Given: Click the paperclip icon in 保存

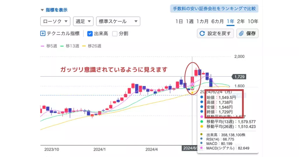Looking at the screenshot, I should pyautogui.click(x=241, y=34).
